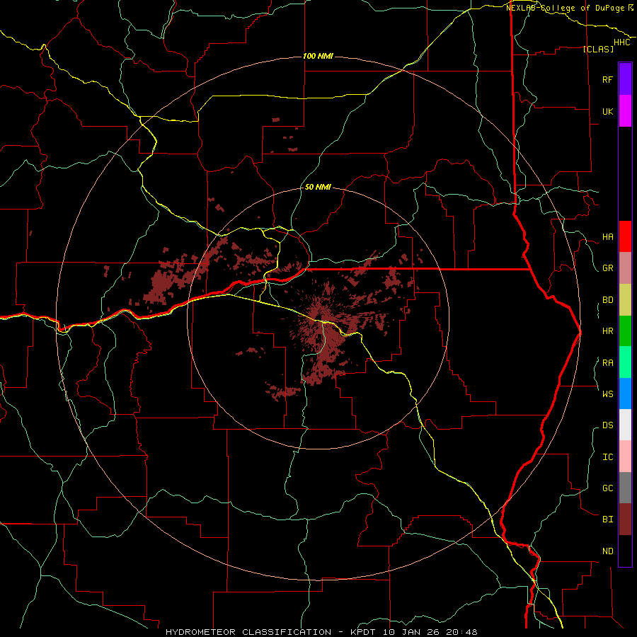Click the GR pink-brown legend swatch

pyautogui.click(x=625, y=268)
